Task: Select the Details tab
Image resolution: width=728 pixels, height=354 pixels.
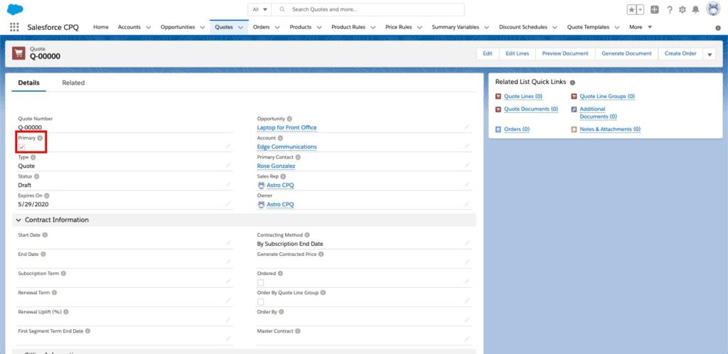Action: (x=28, y=82)
